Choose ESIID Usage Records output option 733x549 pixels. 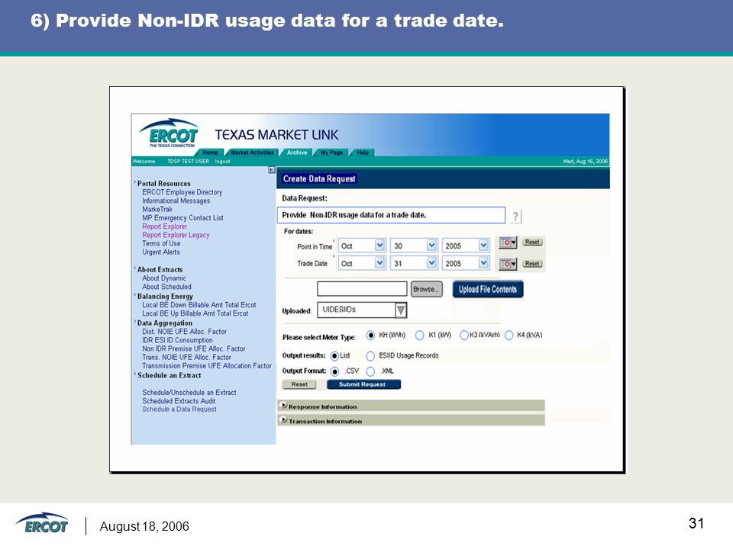point(370,356)
